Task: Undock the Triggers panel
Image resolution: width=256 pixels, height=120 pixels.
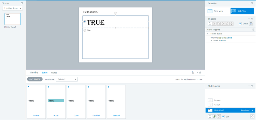Action: pos(252,19)
